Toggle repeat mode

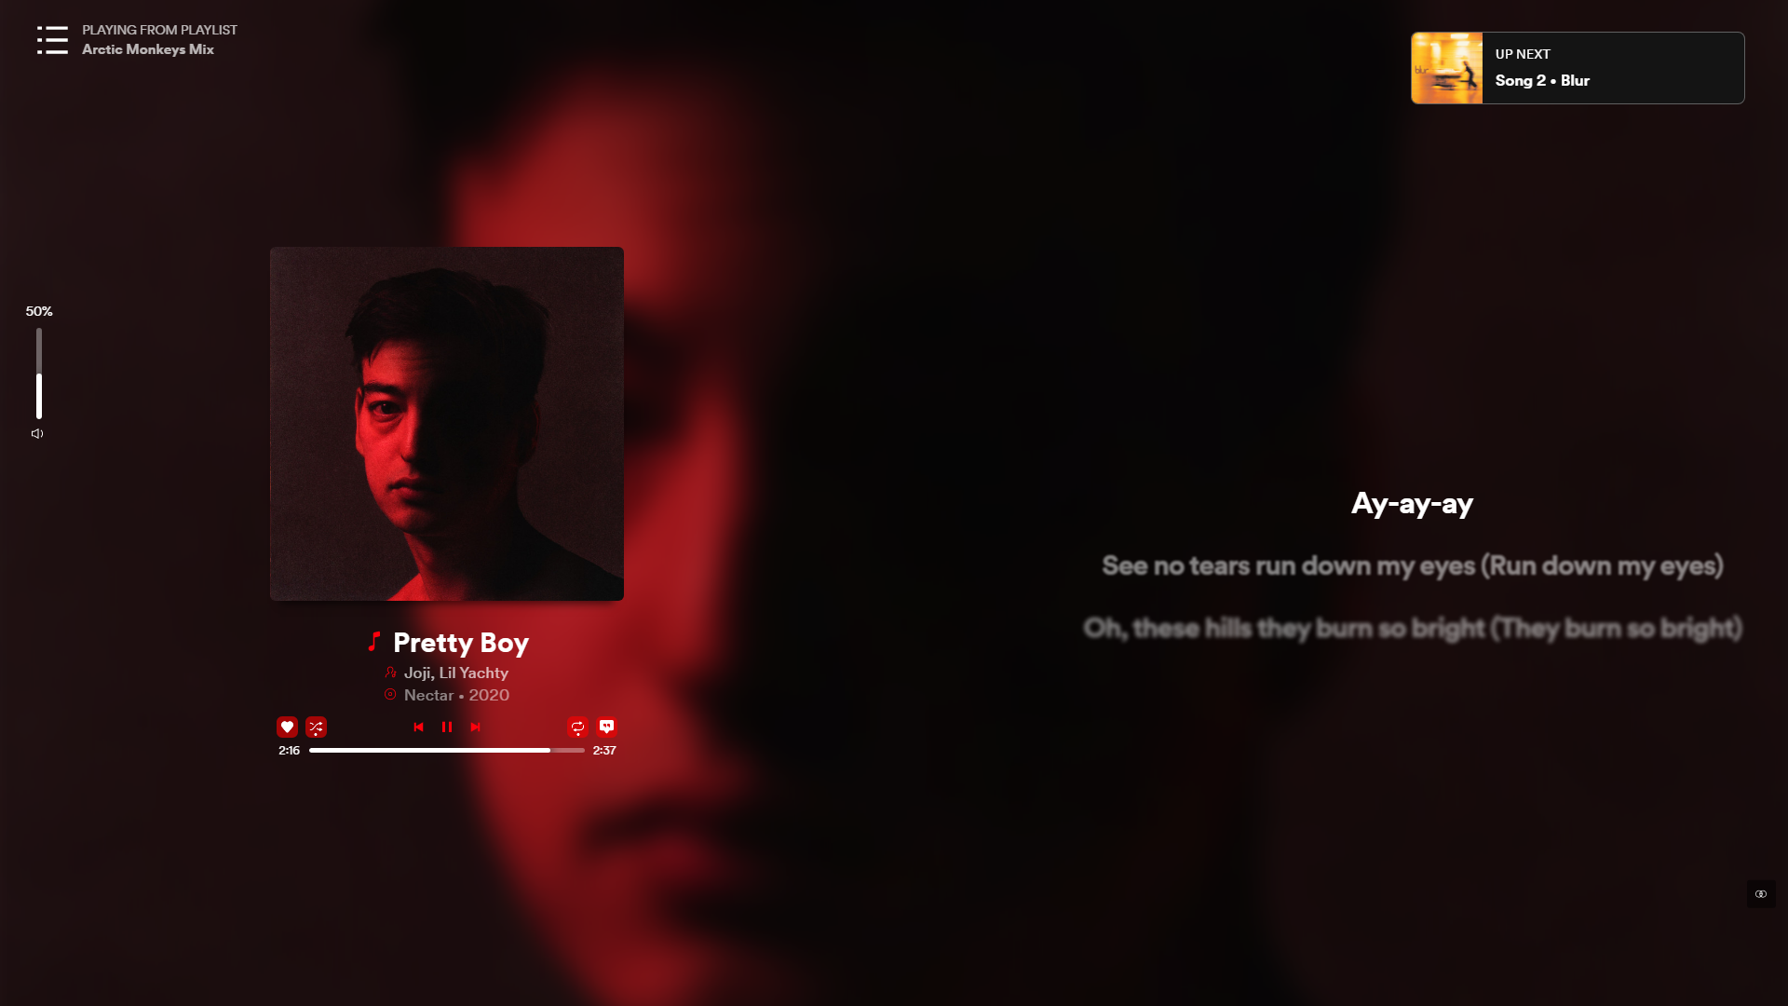[577, 727]
